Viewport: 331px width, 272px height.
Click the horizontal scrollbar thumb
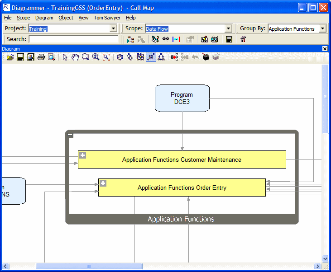click(x=89, y=266)
